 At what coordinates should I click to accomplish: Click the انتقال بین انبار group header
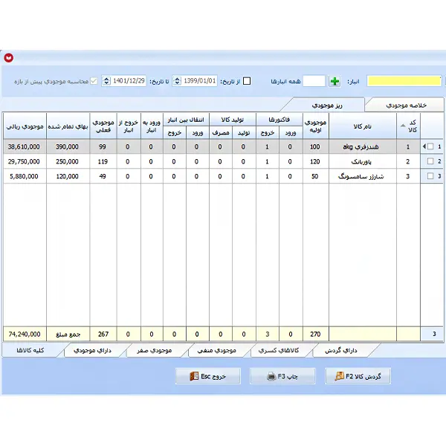[186, 120]
